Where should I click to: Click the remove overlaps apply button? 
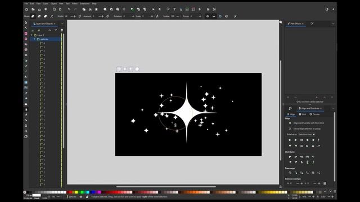325,183
